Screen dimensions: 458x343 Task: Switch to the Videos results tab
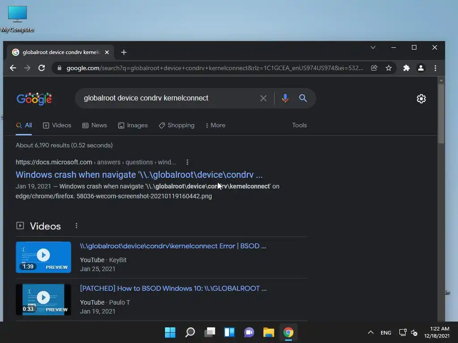57,125
